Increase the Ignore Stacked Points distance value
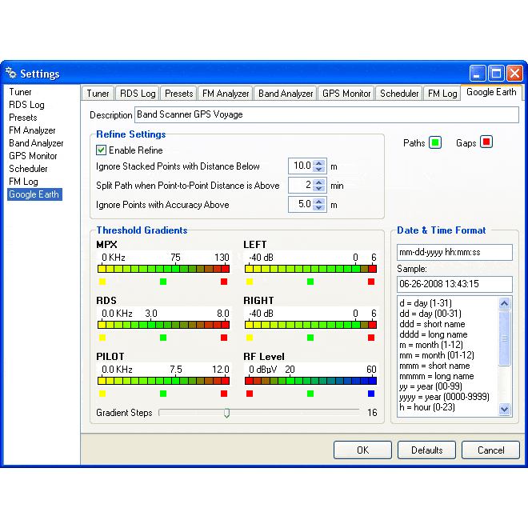Screen dimensions: 528x528 point(319,163)
